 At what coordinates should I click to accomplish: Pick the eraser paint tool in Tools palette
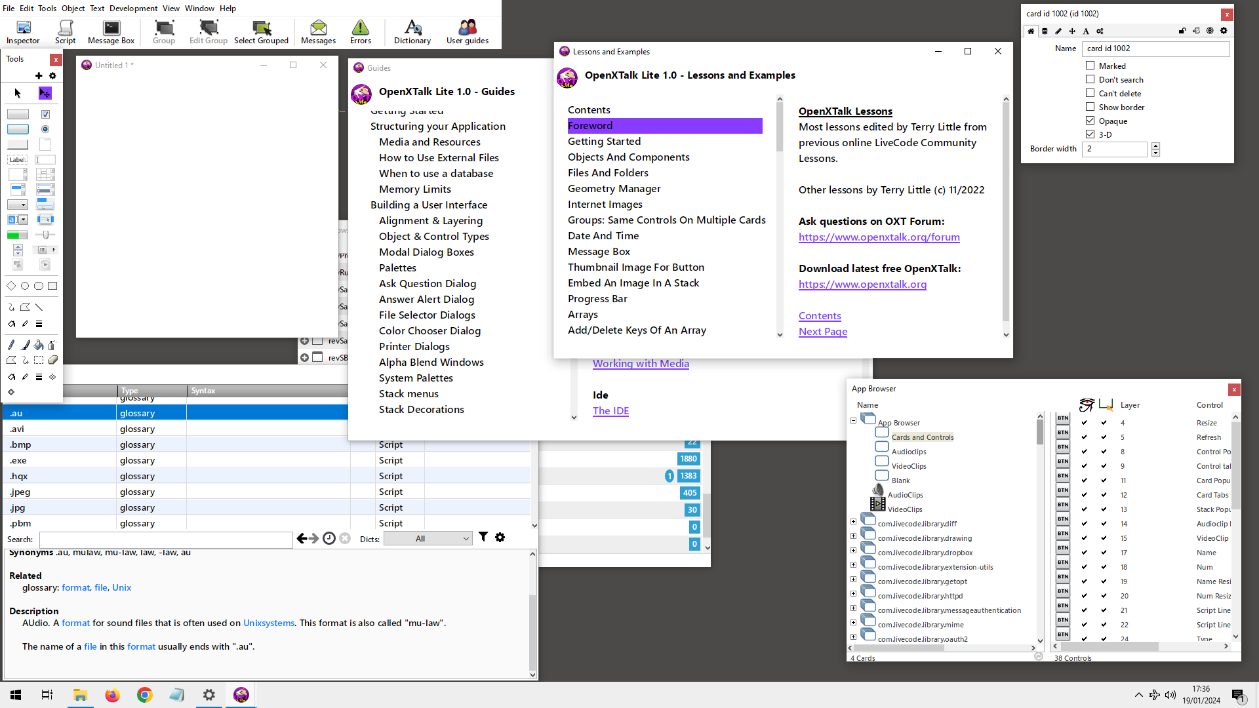pyautogui.click(x=52, y=360)
